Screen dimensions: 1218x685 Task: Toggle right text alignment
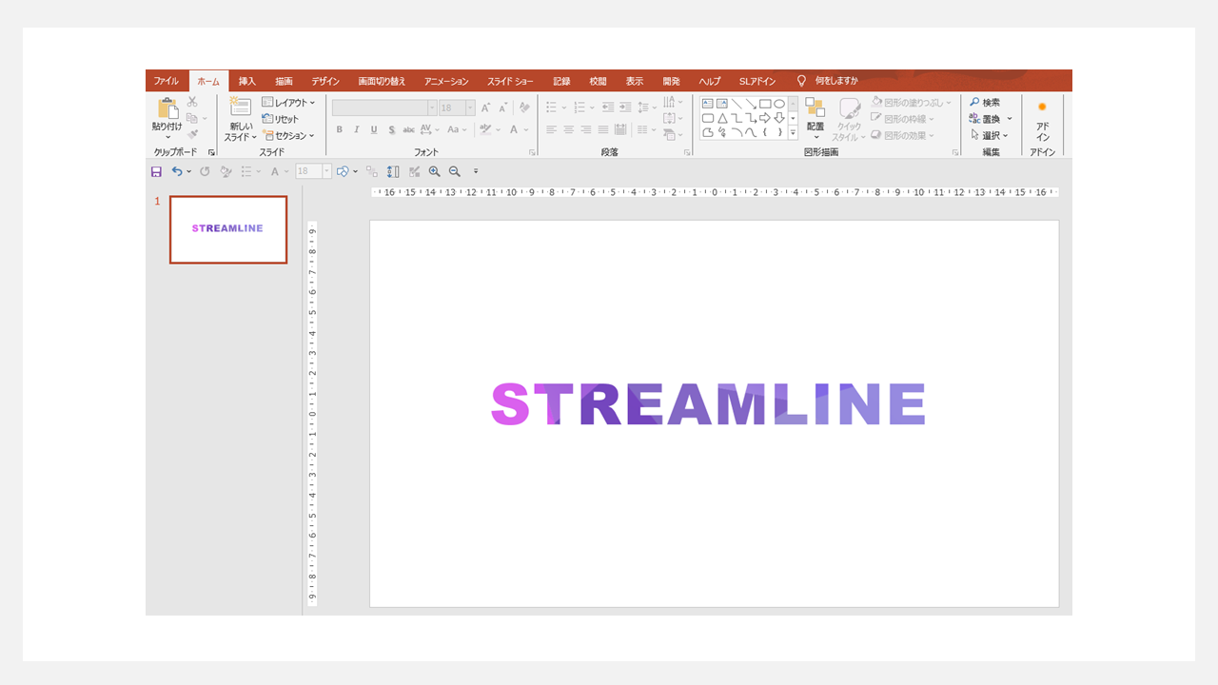[x=585, y=129]
